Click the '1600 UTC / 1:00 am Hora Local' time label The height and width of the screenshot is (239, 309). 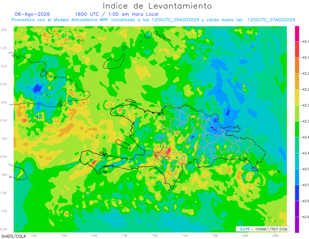coord(117,14)
